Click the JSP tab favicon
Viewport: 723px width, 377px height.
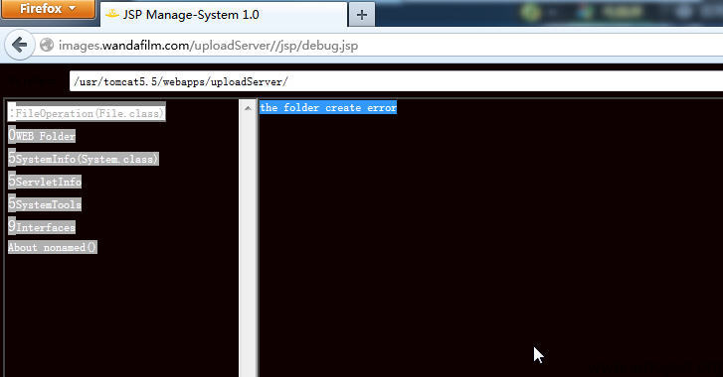[112, 14]
